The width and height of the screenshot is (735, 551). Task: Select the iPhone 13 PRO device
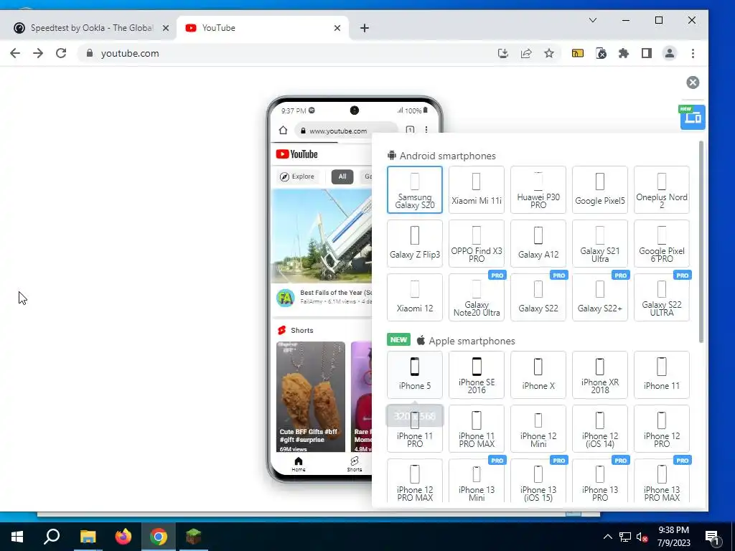coord(600,481)
